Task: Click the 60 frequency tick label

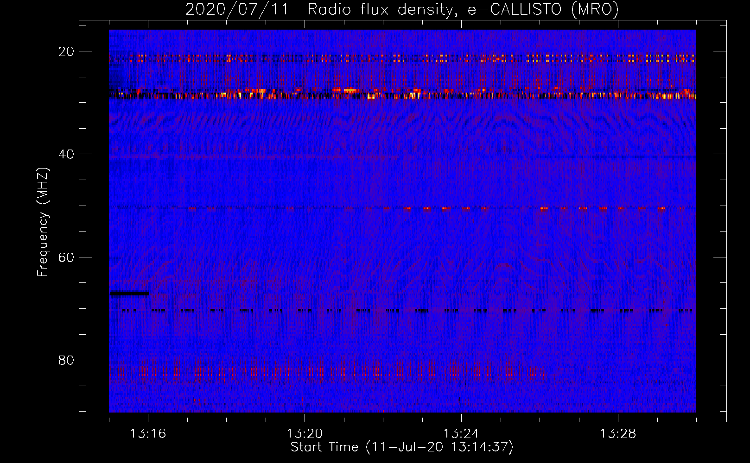Action: pyautogui.click(x=66, y=257)
